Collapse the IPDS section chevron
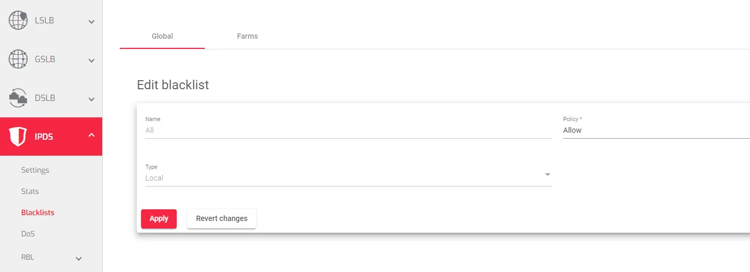Viewport: 750px width, 272px height. pyautogui.click(x=92, y=135)
